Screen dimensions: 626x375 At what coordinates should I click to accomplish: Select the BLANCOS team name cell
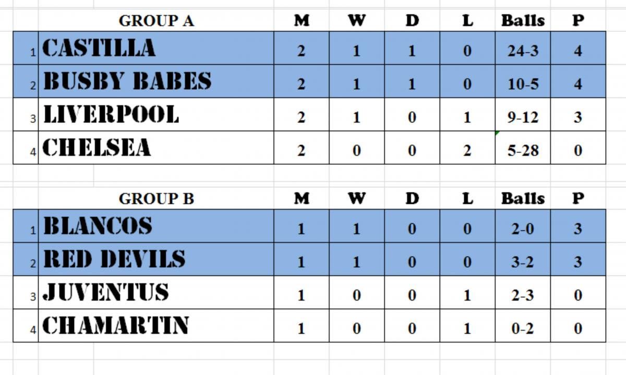[155, 226]
